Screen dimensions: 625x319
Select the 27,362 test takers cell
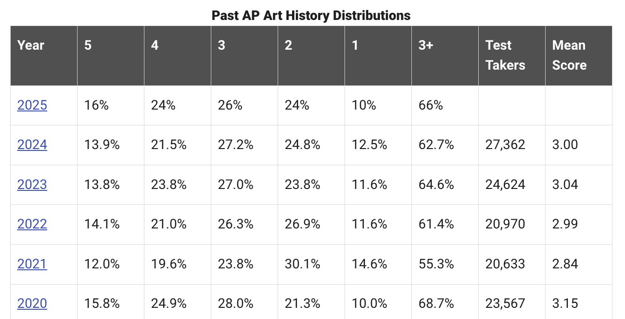coord(505,145)
